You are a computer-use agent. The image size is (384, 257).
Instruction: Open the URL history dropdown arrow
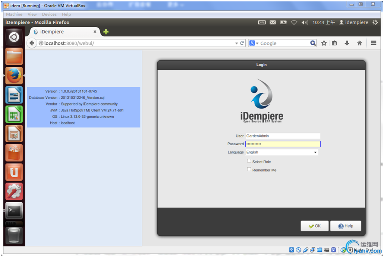pyautogui.click(x=236, y=43)
